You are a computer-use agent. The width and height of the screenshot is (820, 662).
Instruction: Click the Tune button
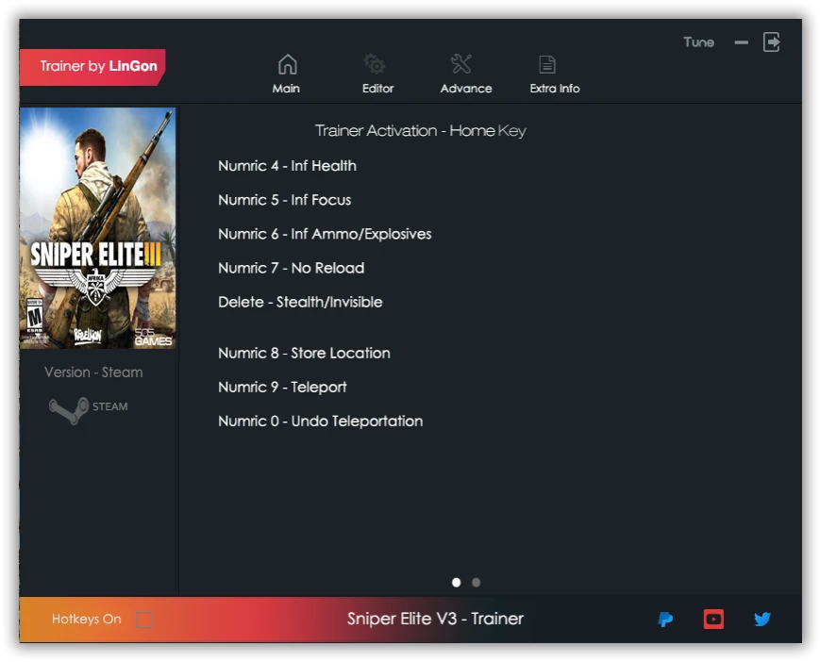coord(698,42)
